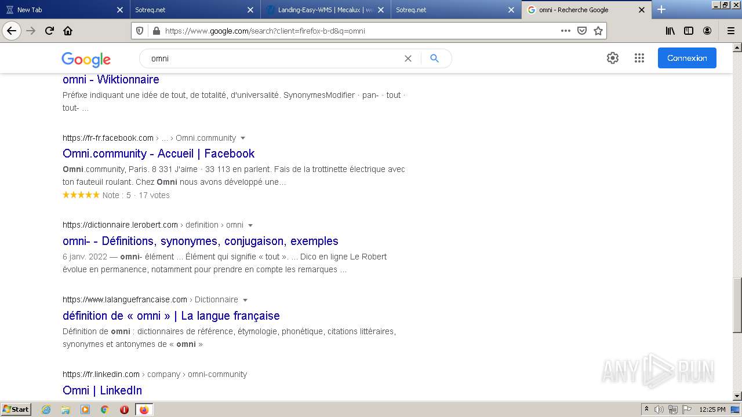Screen dimensions: 742x417
Task: Click the forward navigation arrow
Action: 31,31
